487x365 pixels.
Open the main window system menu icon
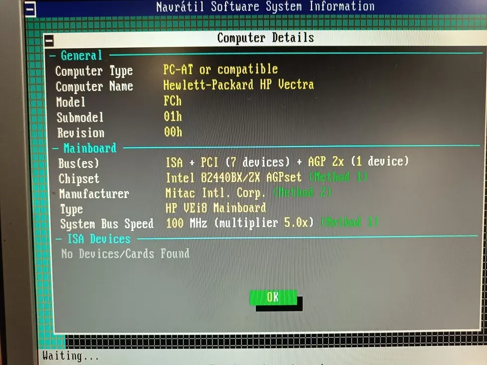click(30, 9)
